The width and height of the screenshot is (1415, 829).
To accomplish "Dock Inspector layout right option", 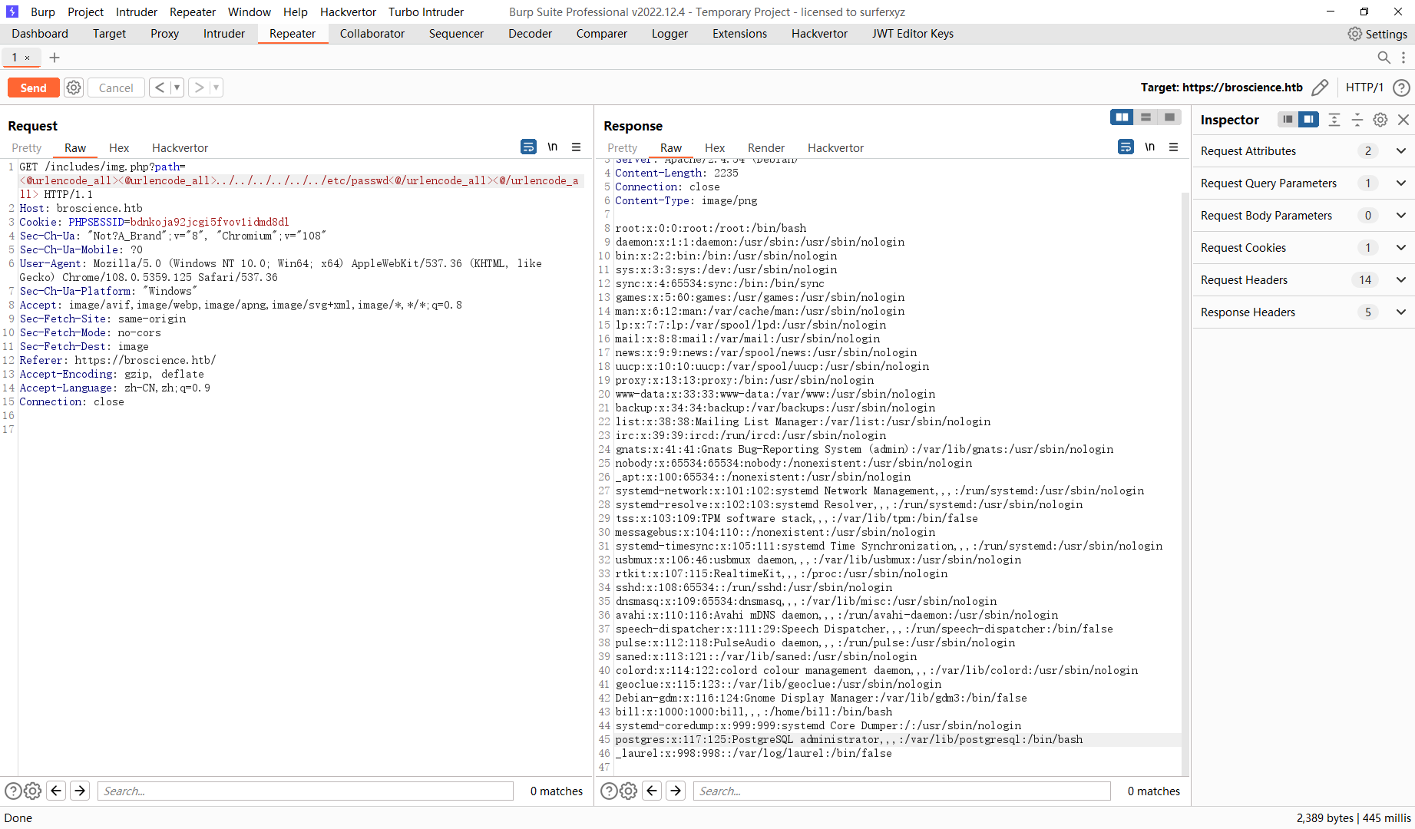I will coord(1308,119).
